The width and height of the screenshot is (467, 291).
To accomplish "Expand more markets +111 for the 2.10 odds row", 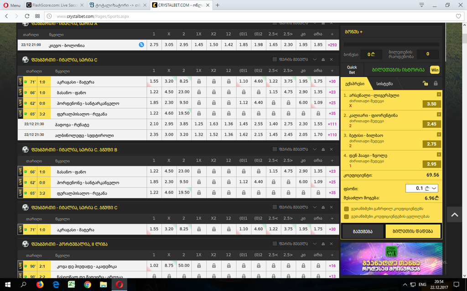I will coord(332,124).
